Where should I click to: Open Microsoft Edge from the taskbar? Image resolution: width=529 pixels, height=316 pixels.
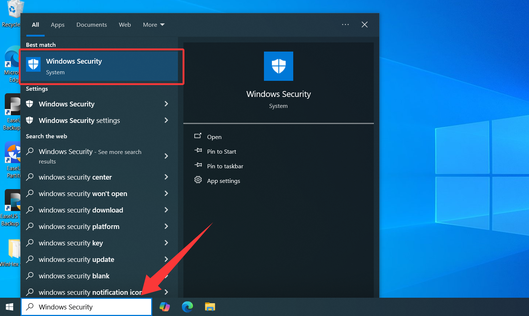187,307
